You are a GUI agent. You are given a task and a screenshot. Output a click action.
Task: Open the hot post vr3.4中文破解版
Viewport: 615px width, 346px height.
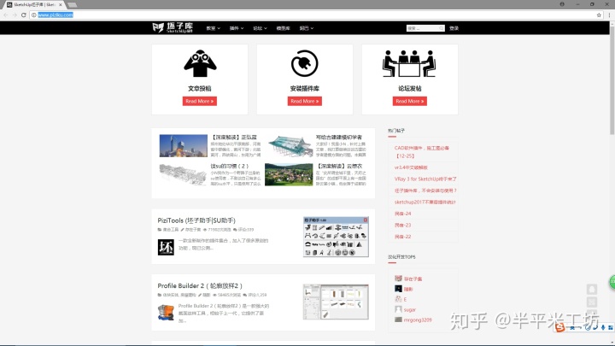tap(411, 167)
